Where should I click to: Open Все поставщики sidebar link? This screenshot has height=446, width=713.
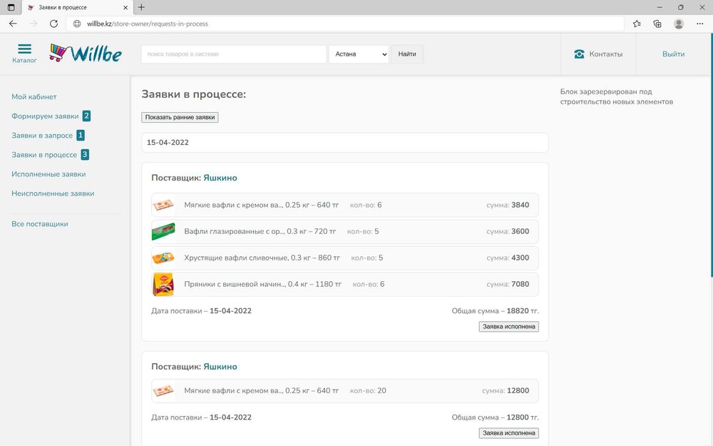tap(39, 224)
